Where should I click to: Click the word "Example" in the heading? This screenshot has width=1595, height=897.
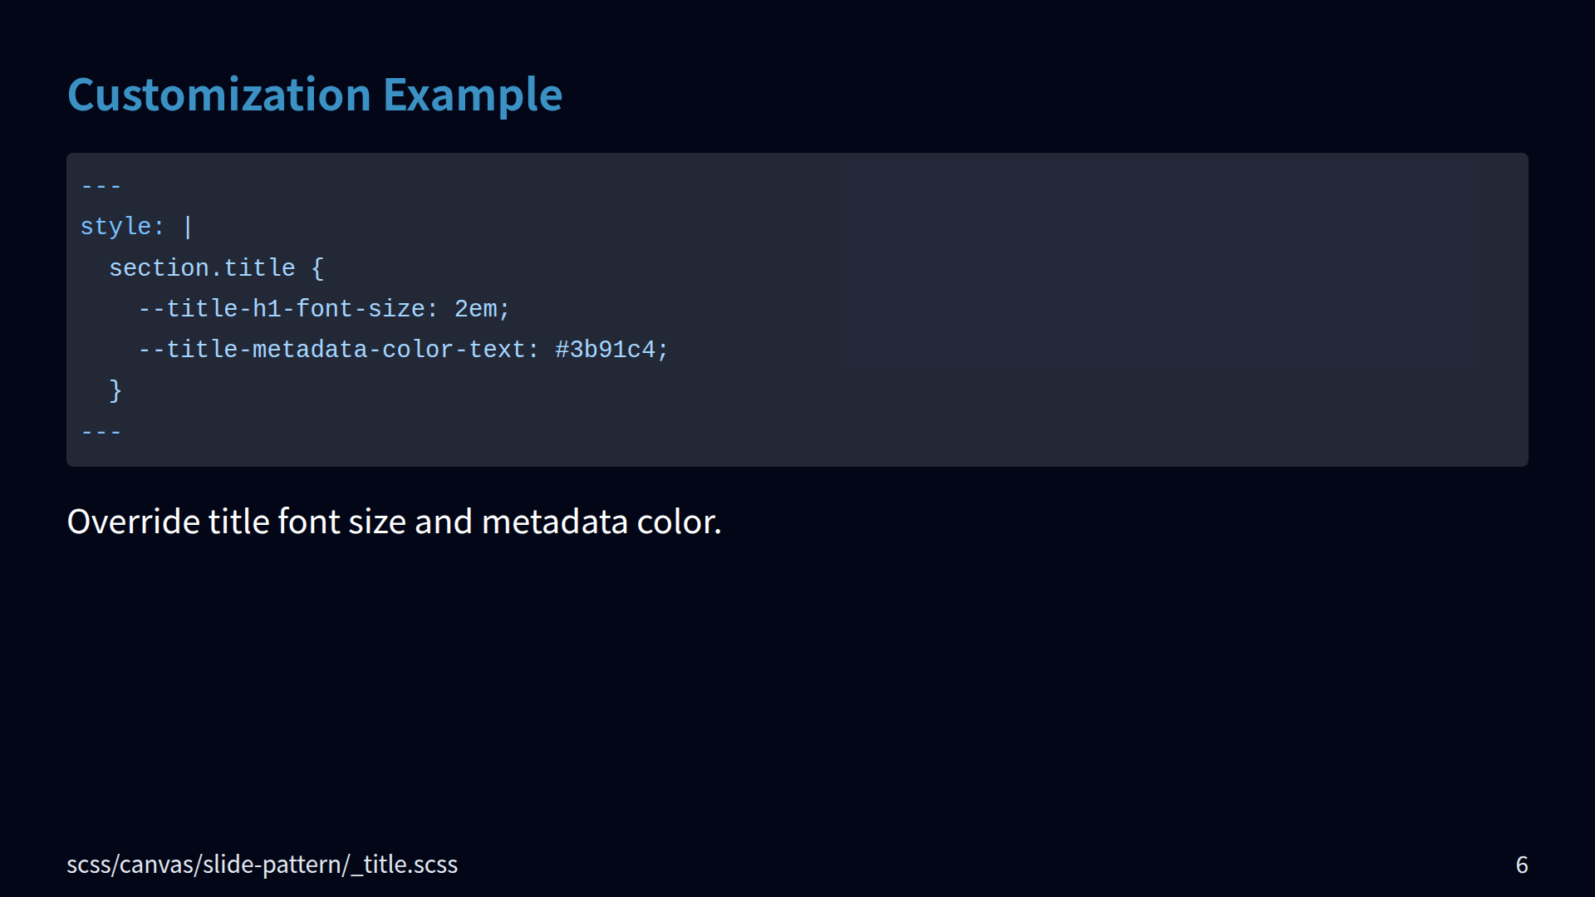coord(472,95)
